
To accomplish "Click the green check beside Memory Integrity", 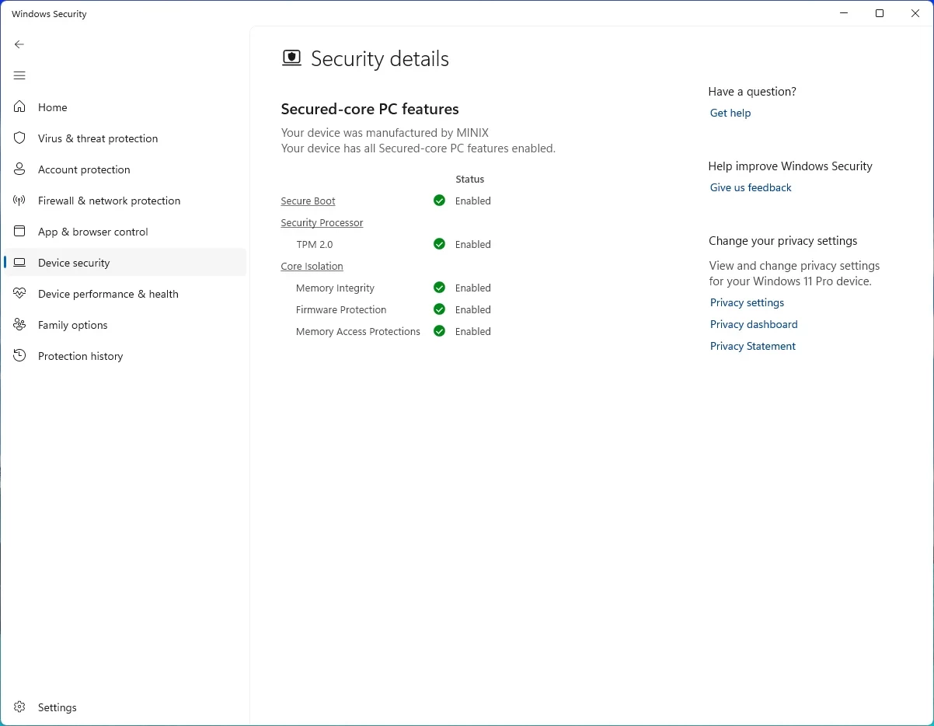I will tap(439, 288).
